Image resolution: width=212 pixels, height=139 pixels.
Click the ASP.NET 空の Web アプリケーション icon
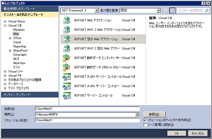67,39
